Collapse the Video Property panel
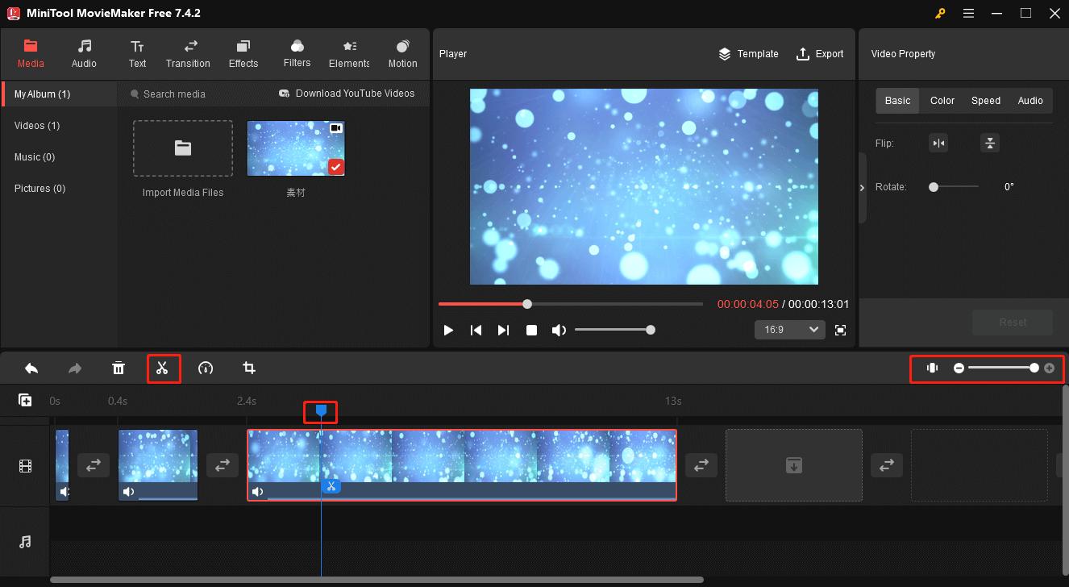 (862, 188)
